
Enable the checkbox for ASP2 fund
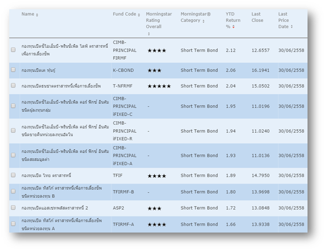point(13,207)
